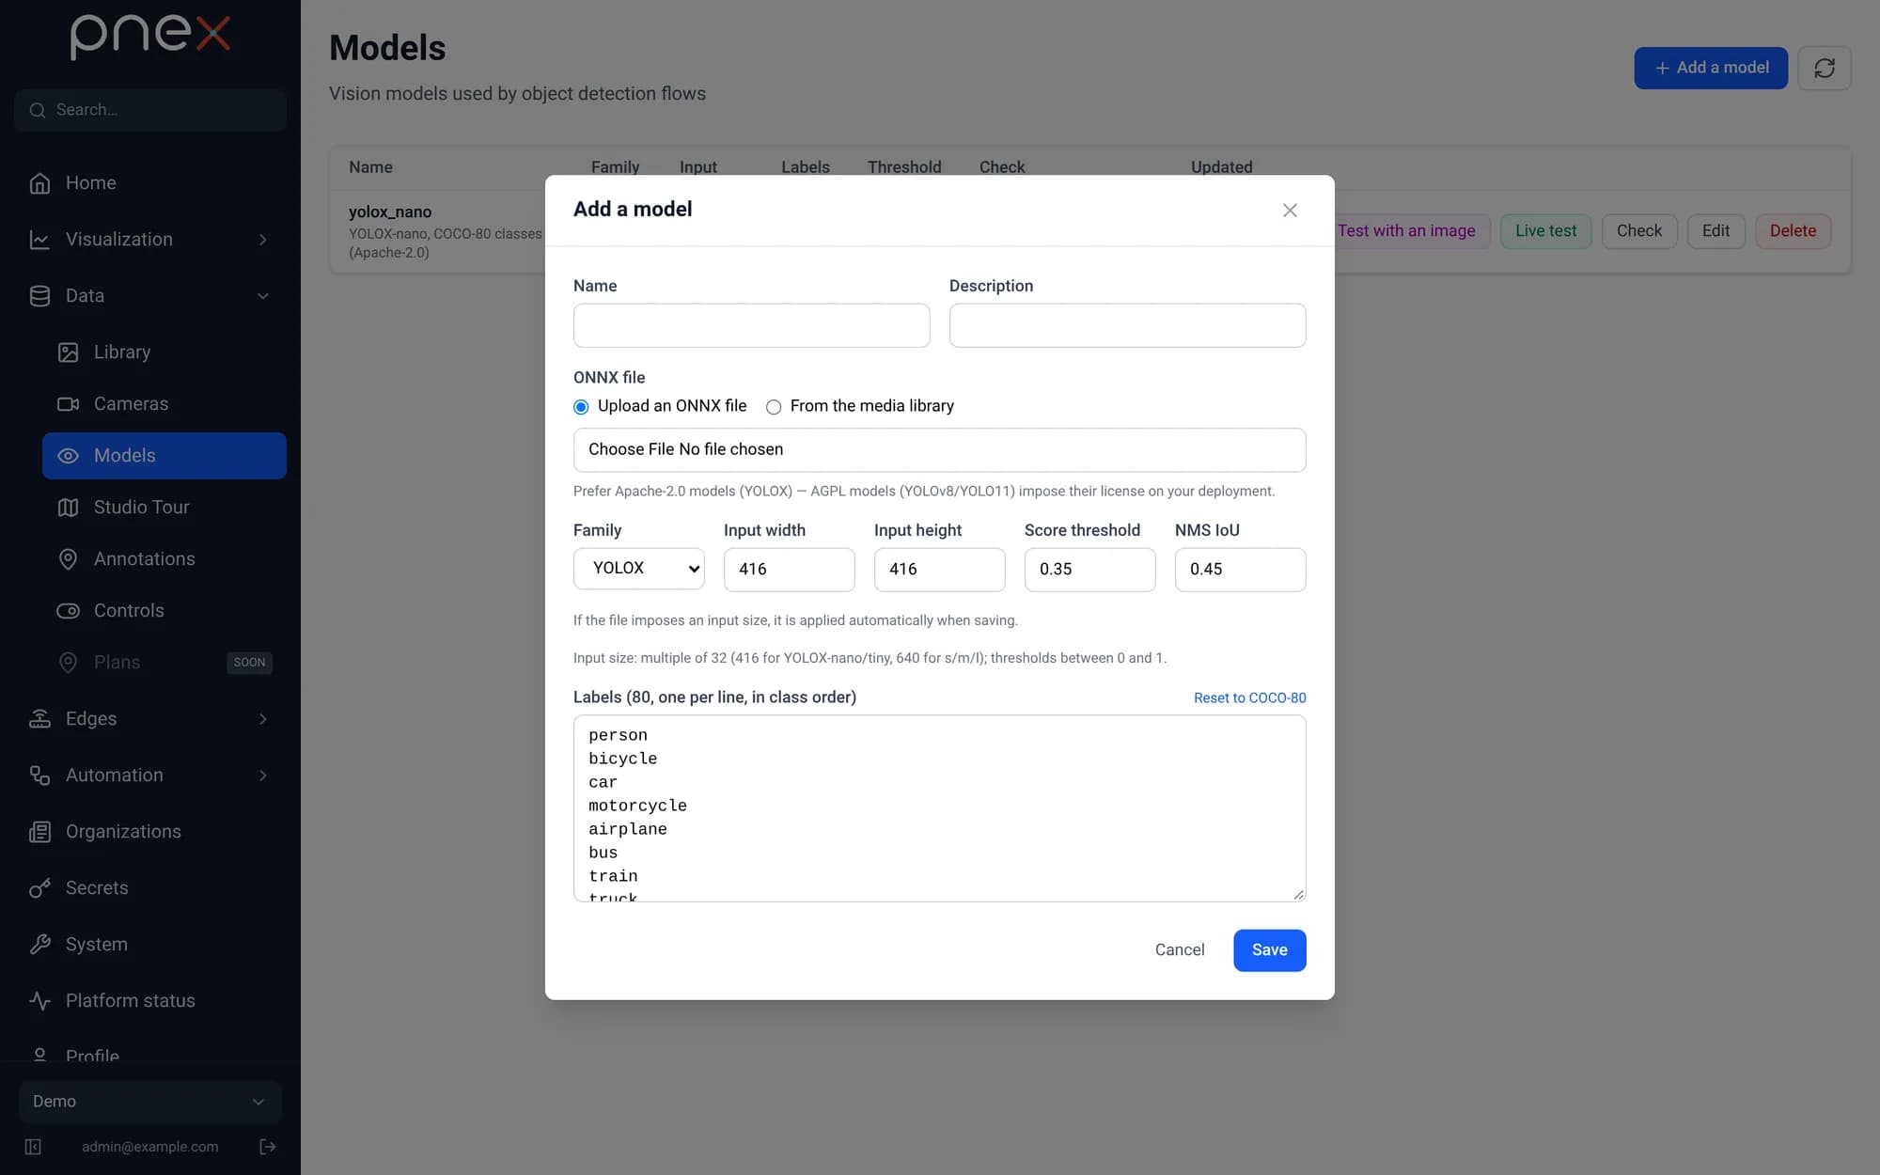1880x1175 pixels.
Task: Open the Plans menu item
Action: pyautogui.click(x=164, y=663)
